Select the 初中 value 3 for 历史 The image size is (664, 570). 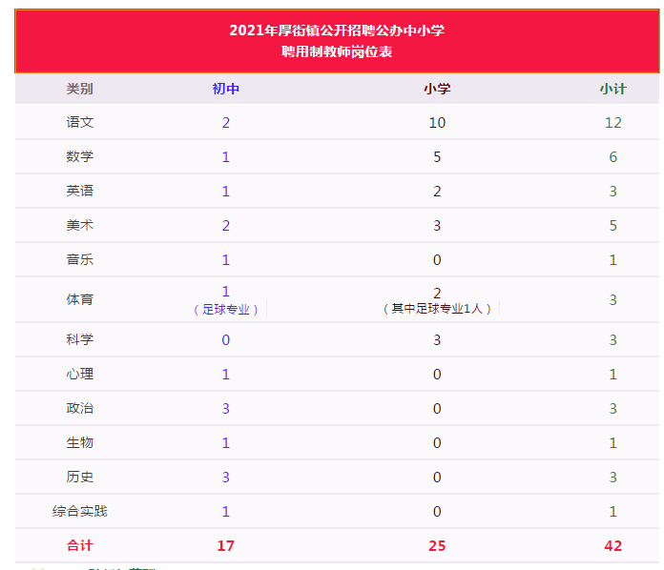[226, 478]
